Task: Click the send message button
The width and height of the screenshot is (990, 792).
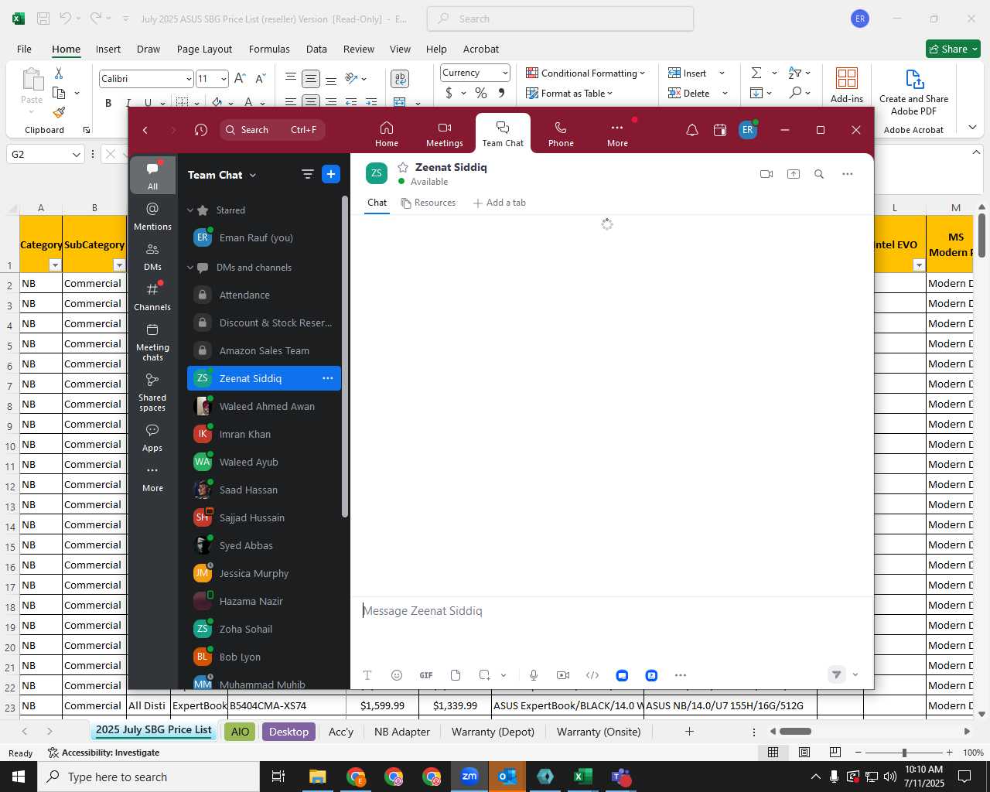Action: 836,675
